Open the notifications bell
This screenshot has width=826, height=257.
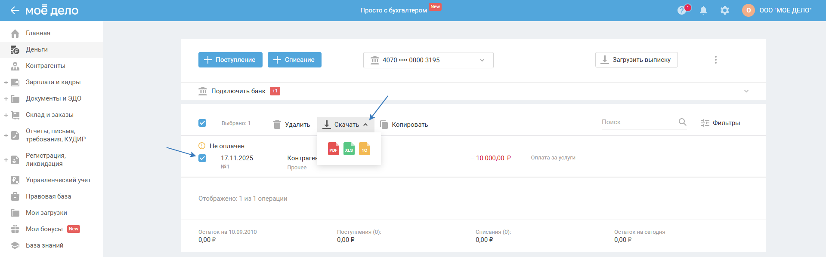pyautogui.click(x=703, y=10)
